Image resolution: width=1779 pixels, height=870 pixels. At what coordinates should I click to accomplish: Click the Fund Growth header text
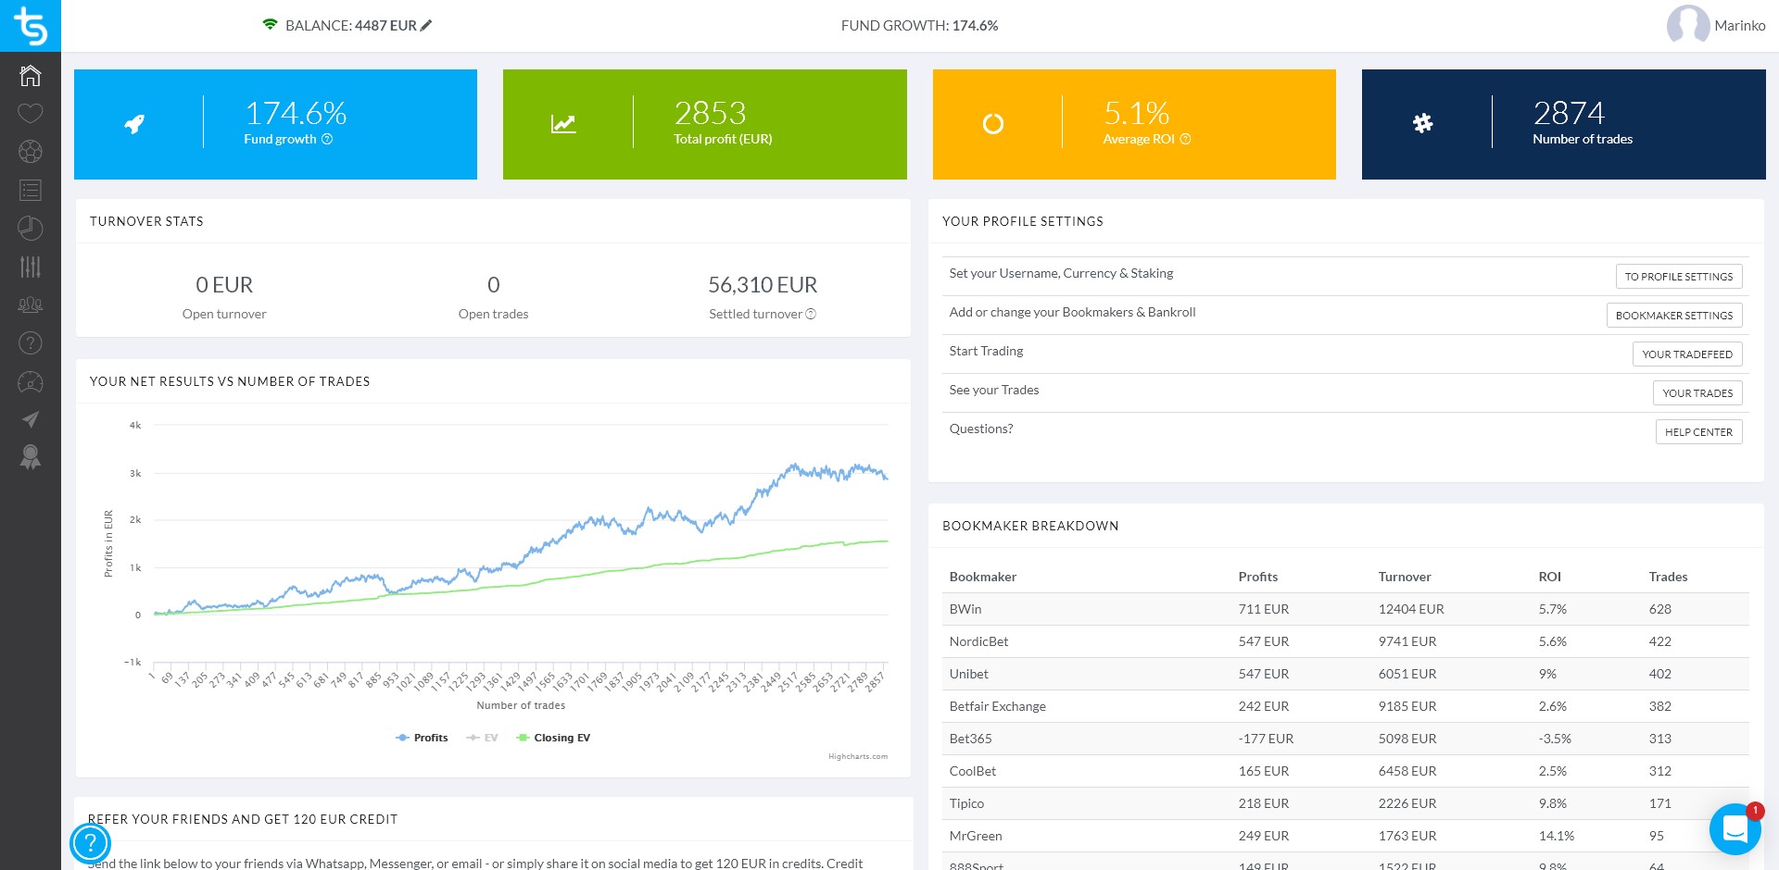point(919,26)
